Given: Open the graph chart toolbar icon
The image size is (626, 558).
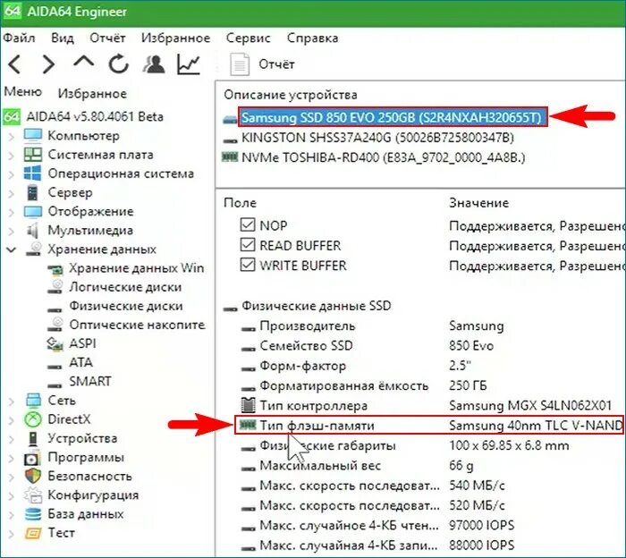Looking at the screenshot, I should [x=189, y=63].
